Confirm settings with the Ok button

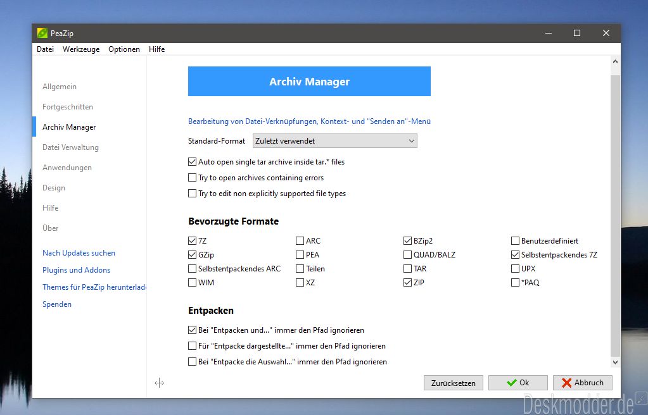(x=518, y=383)
